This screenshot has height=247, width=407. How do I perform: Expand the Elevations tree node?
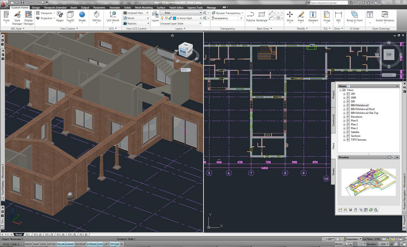344,117
